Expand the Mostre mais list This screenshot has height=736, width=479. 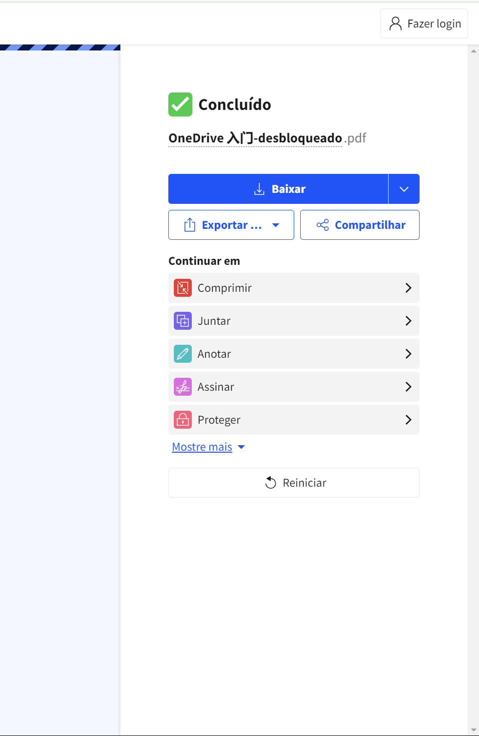coord(208,447)
